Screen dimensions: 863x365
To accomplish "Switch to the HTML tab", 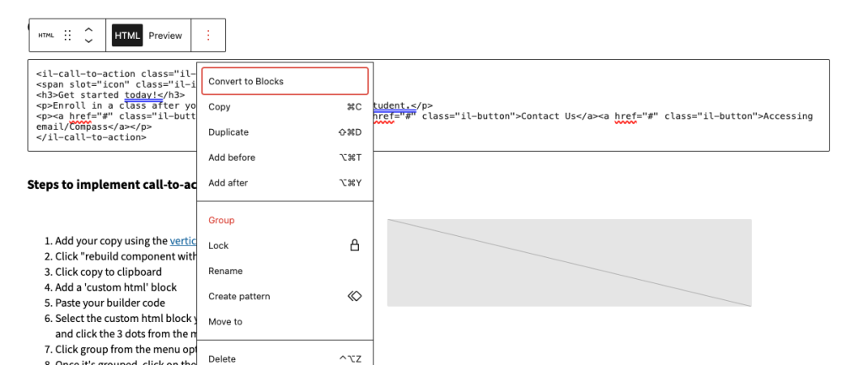I will [x=127, y=35].
